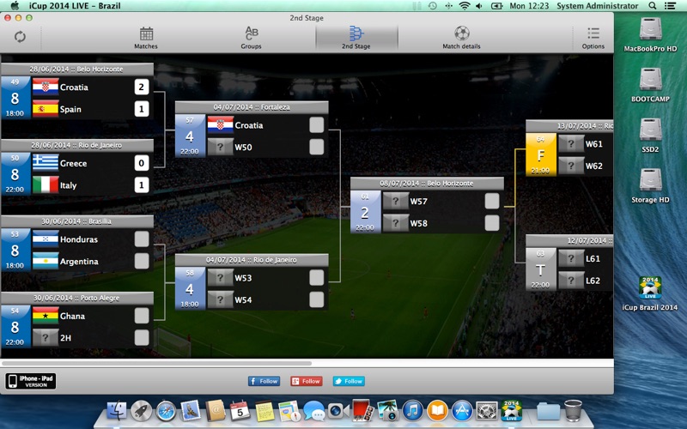
Task: Click Spain score box showing 1
Action: 141,109
